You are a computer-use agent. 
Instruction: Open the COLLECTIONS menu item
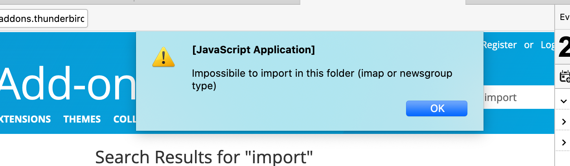125,119
